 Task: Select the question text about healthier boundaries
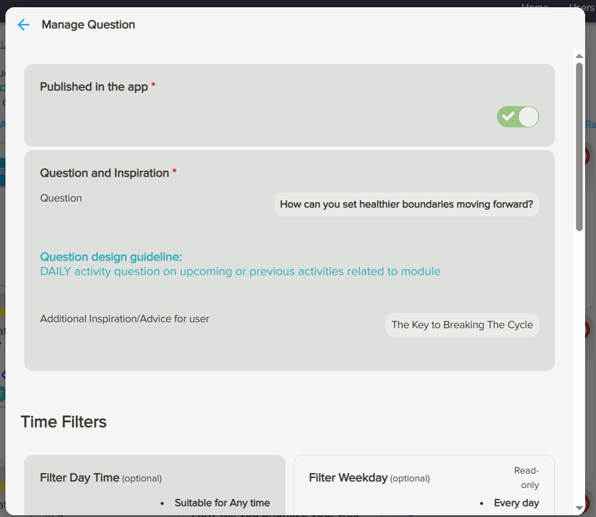[406, 204]
